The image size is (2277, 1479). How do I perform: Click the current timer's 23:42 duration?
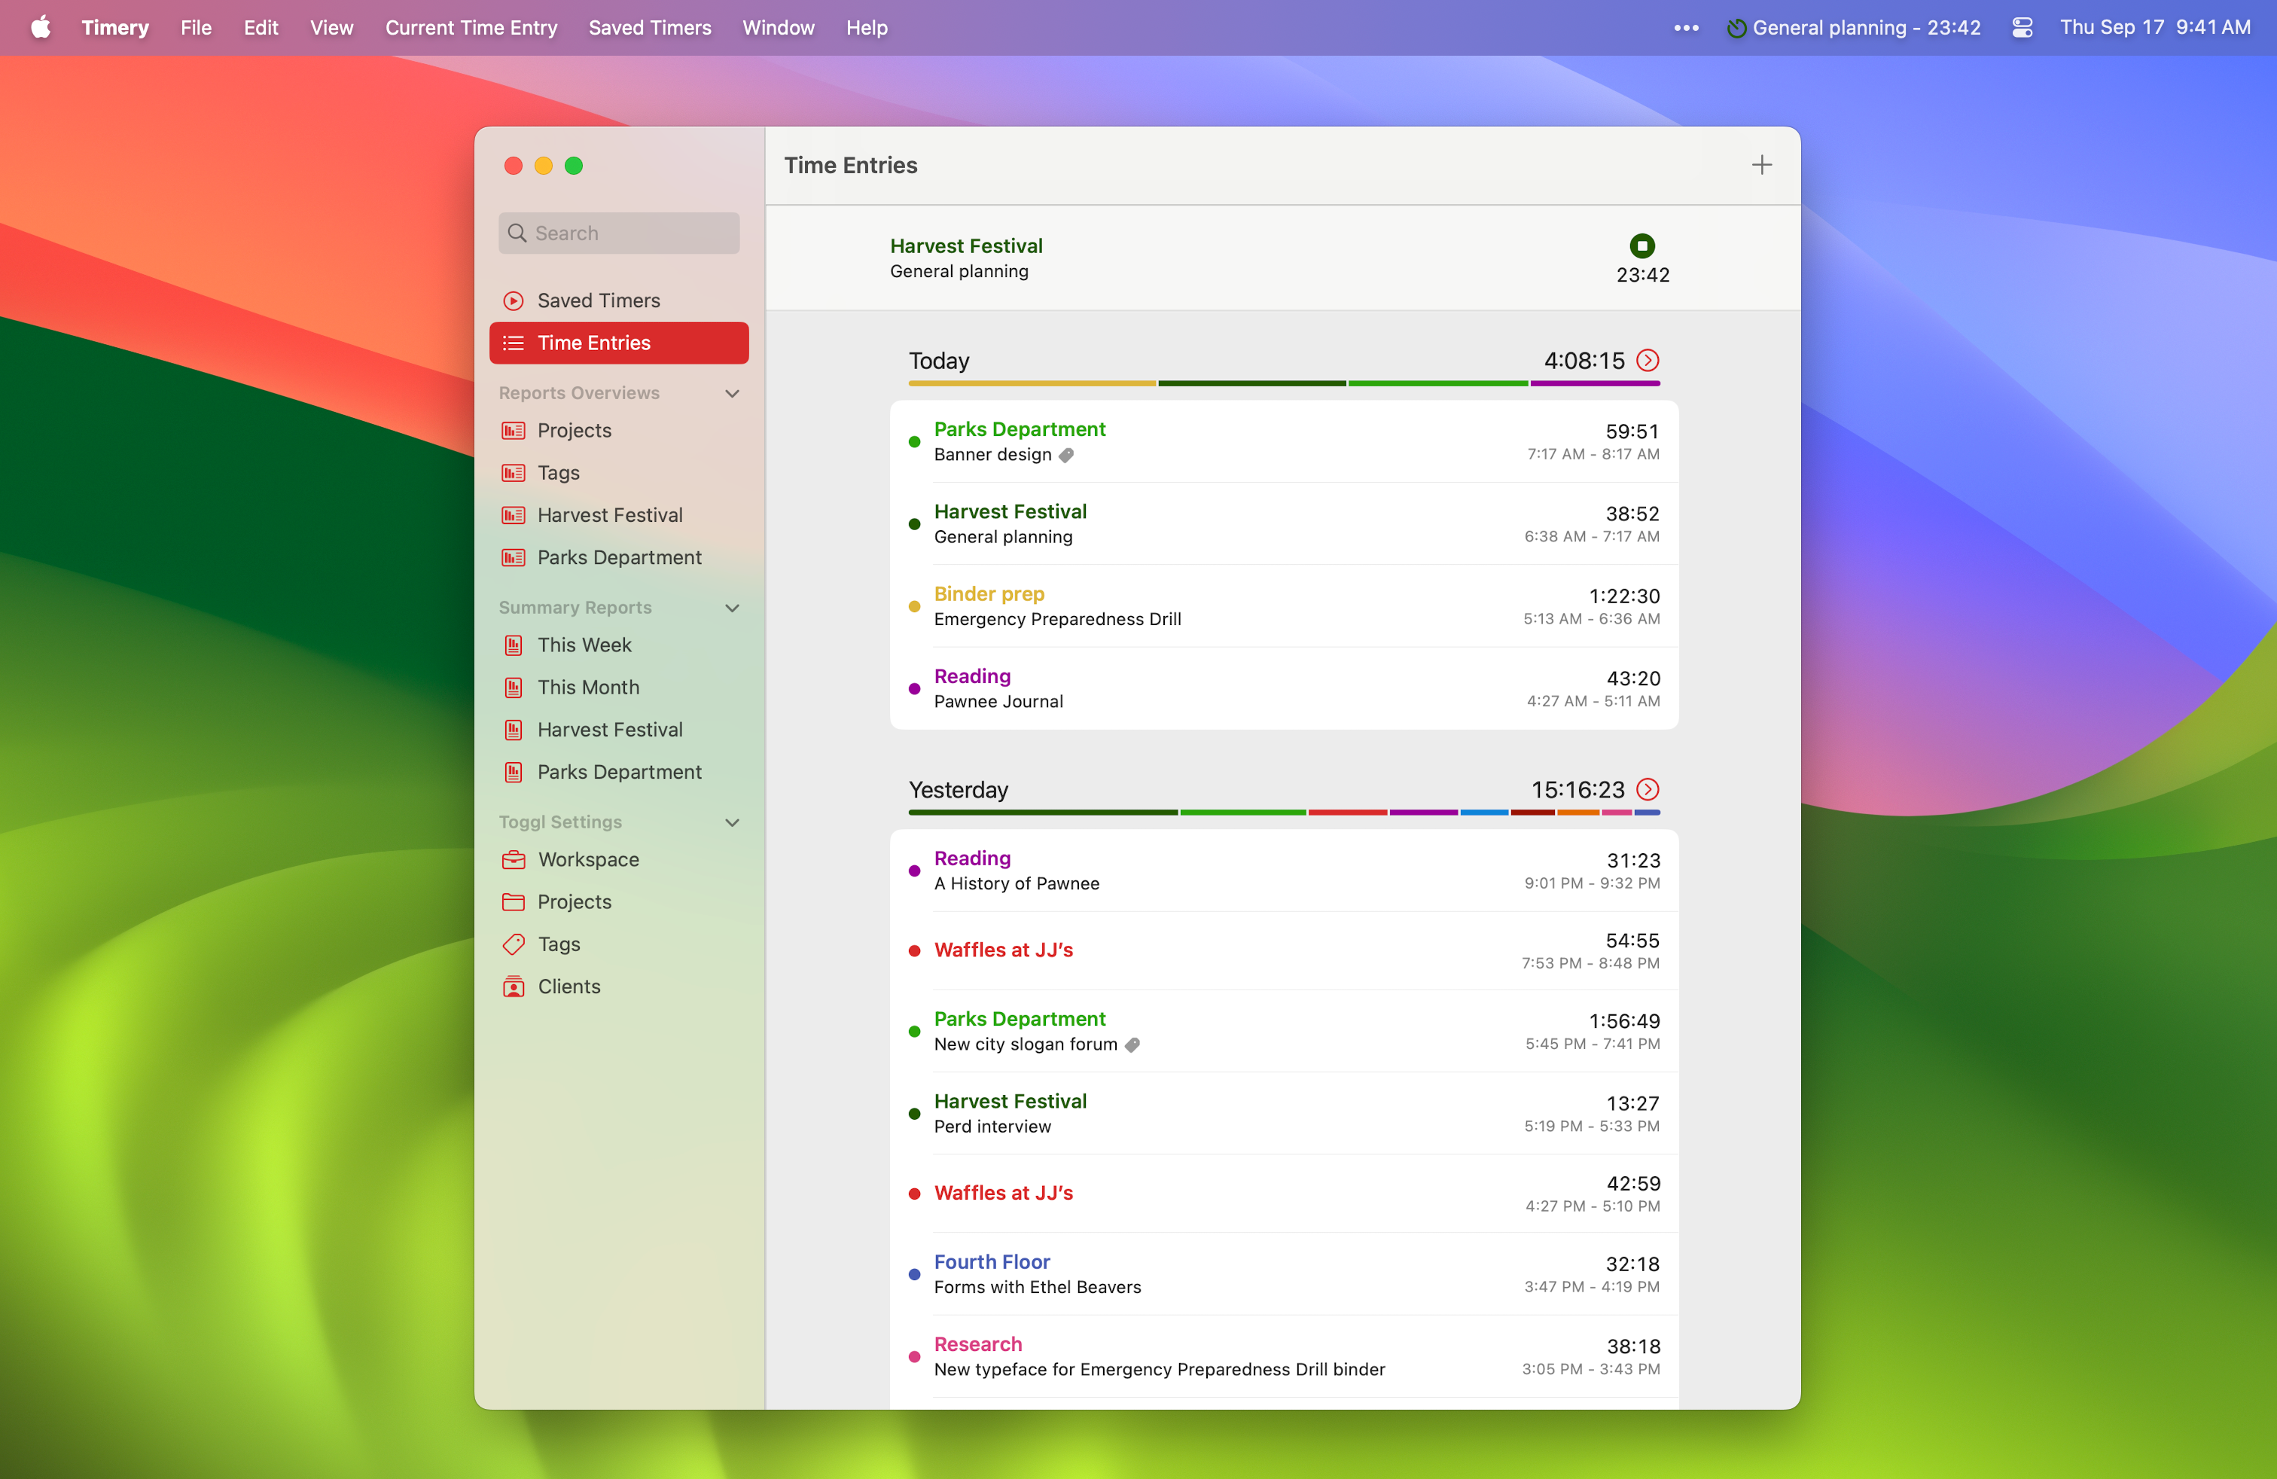[x=1643, y=276]
